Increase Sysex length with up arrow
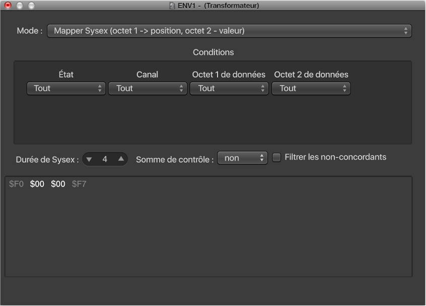Screen dimensions: 426x306 (x=121, y=159)
